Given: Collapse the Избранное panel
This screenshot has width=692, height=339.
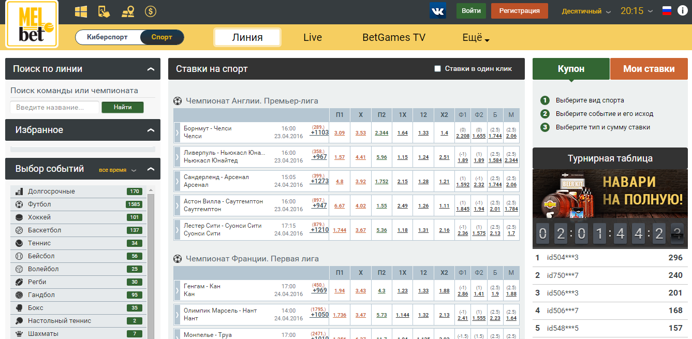Looking at the screenshot, I should (x=150, y=130).
